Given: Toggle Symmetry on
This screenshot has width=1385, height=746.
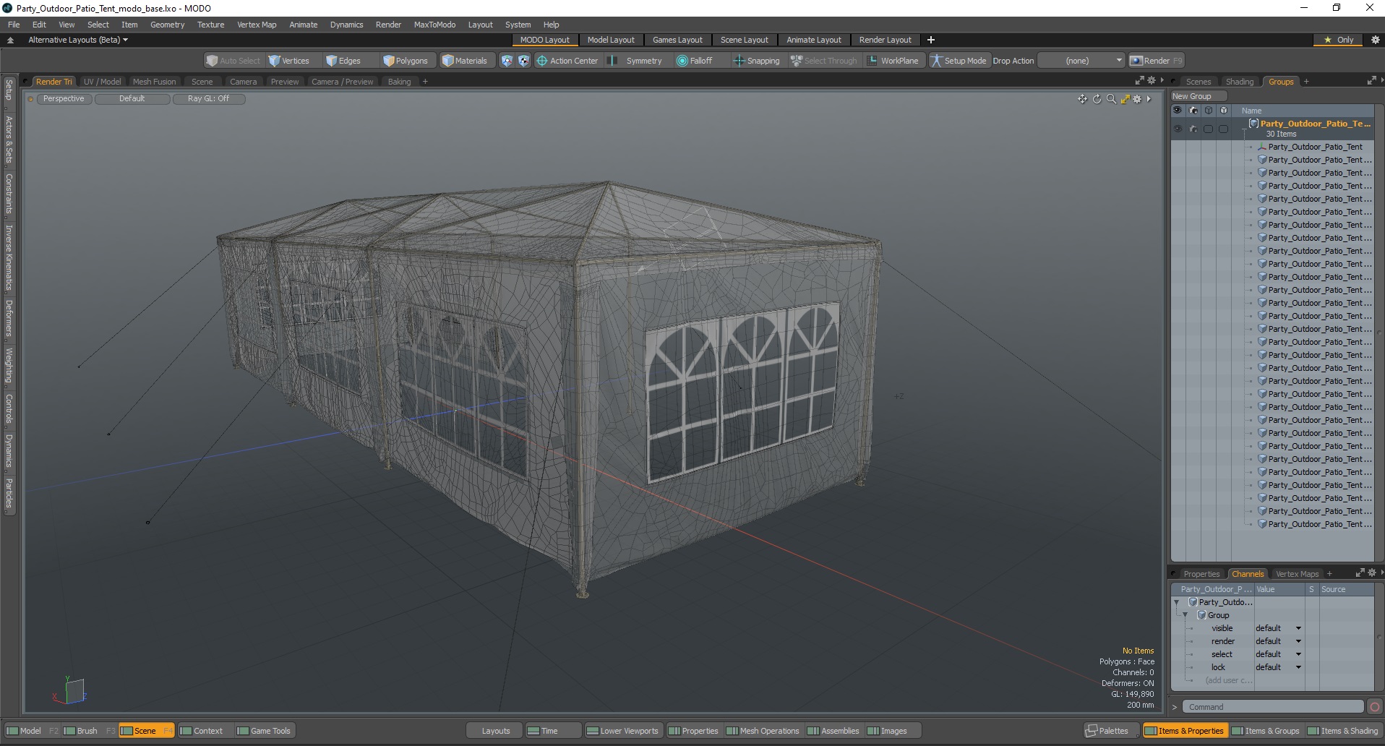Looking at the screenshot, I should pyautogui.click(x=636, y=61).
